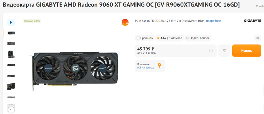Image resolution: width=264 pixels, height=114 pixels.
Task: Select the second video card thumbnail
Action: (11, 44)
